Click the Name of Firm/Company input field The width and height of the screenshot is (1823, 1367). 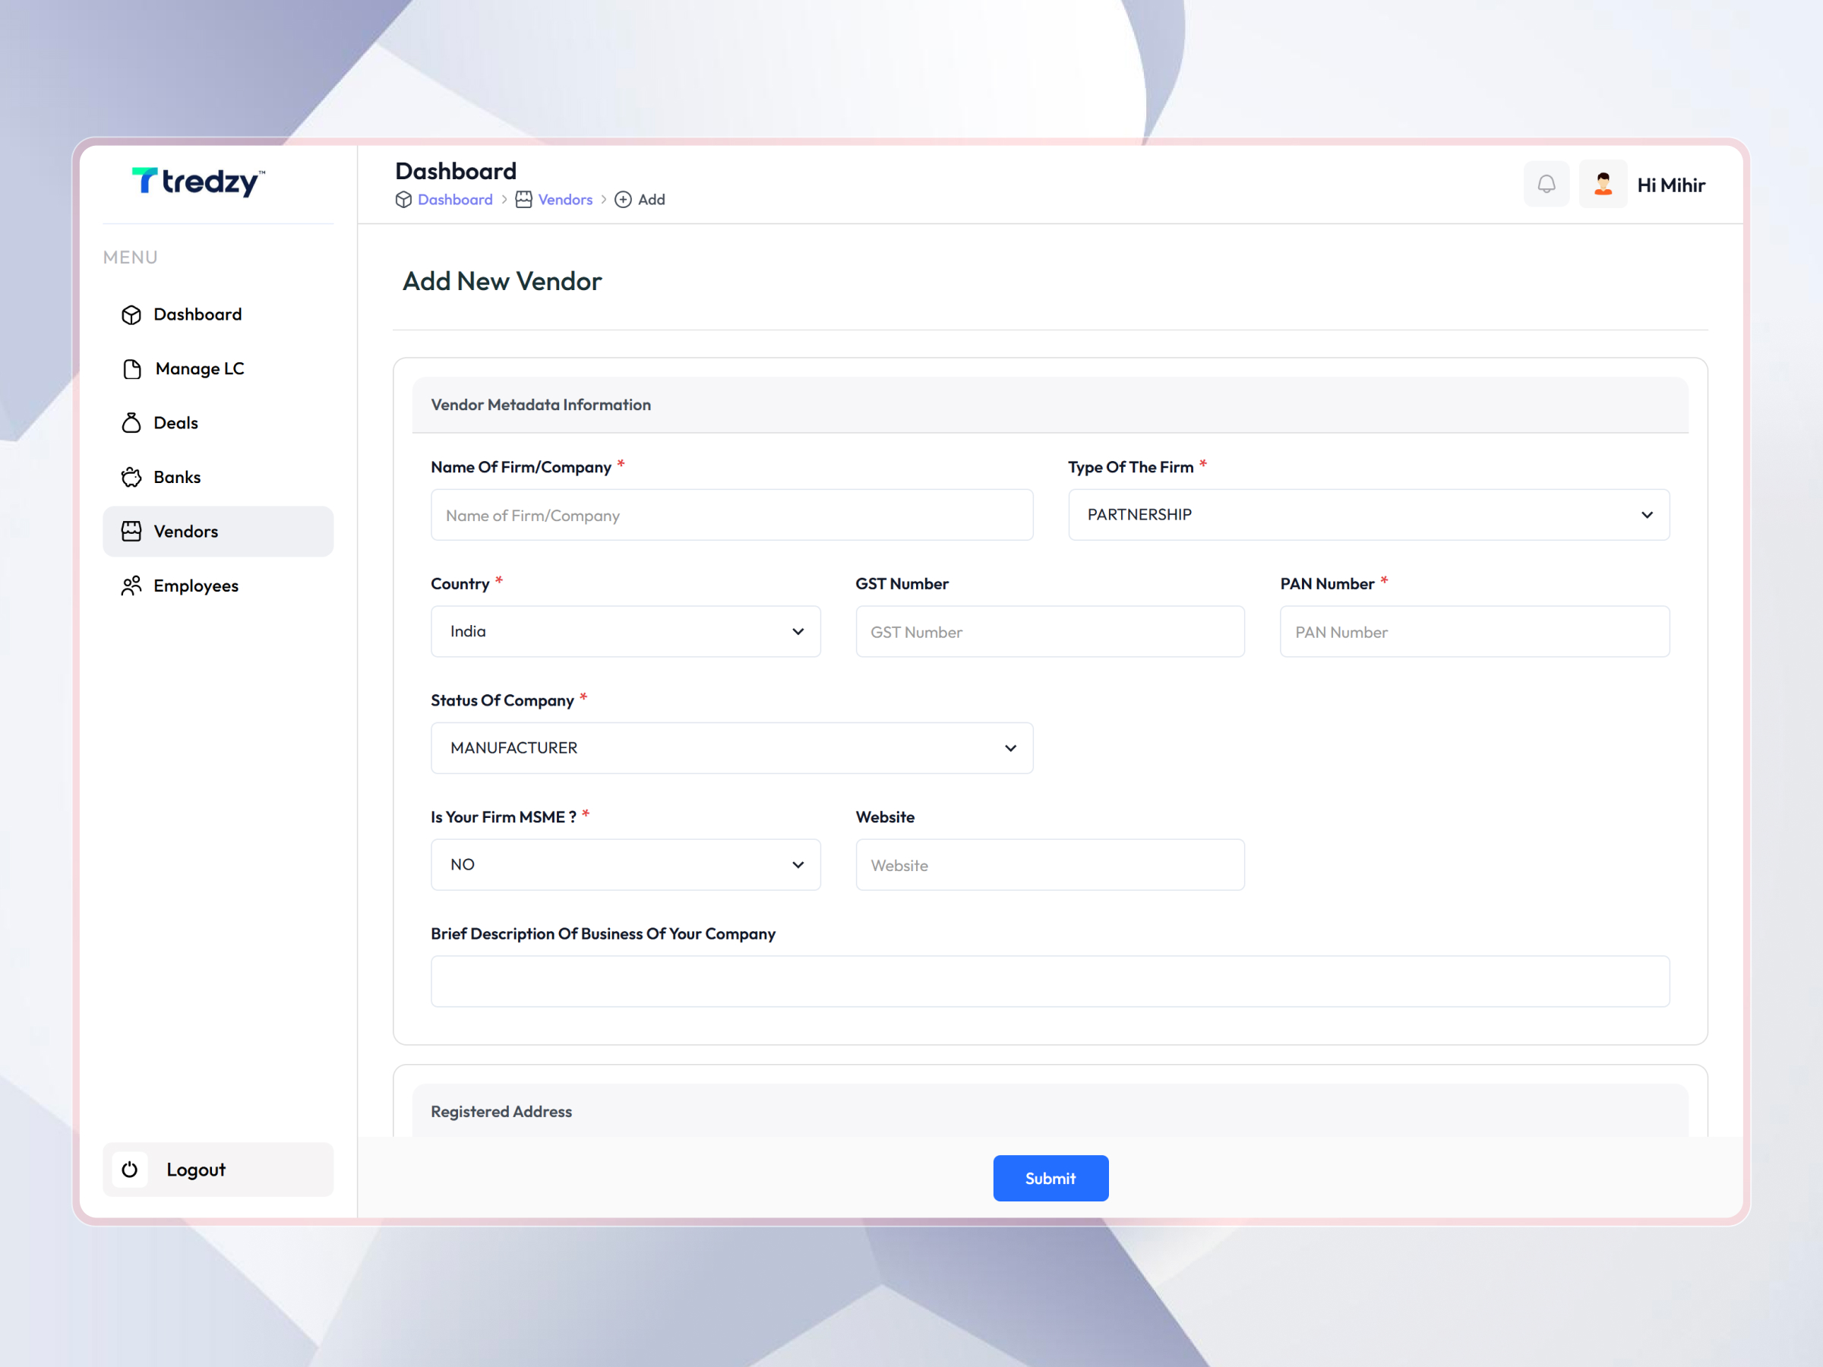pyautogui.click(x=731, y=515)
